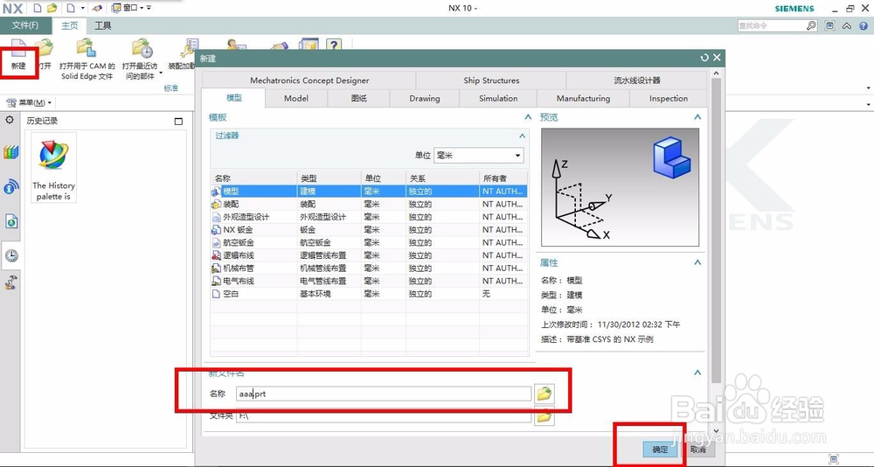Collapse the 模板 section
Viewport: 874px width, 467px height.
[528, 117]
